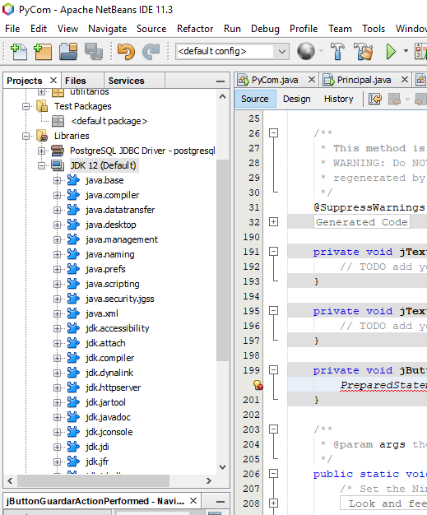
Task: Expand the PostgreSQL JDBC Driver node
Action: [41, 151]
